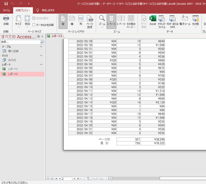The height and width of the screenshot is (184, 206).
Task: Click the ページ計 quantity total 357
Action: (x=138, y=139)
